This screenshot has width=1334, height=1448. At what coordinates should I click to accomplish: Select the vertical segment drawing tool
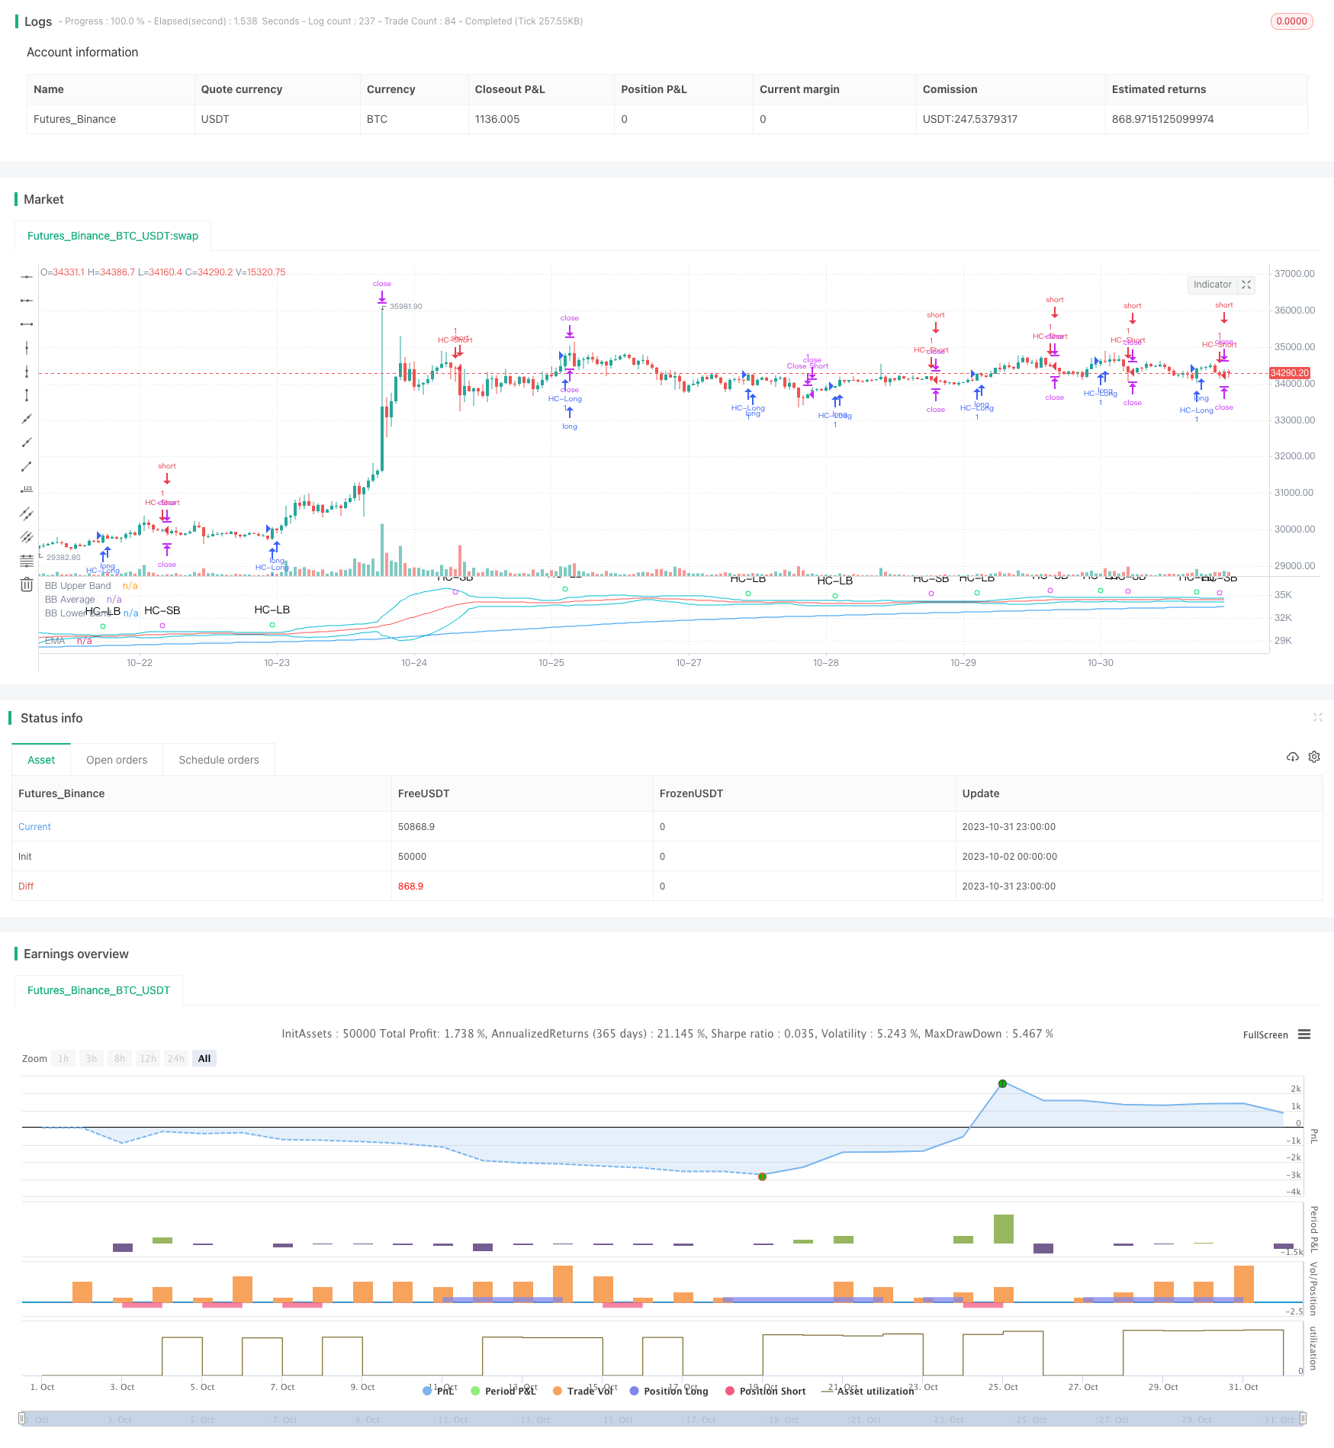27,395
